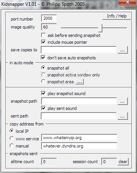Click the www.whatismyip.org field
This screenshot has height=173, width=137.
(x=79, y=138)
